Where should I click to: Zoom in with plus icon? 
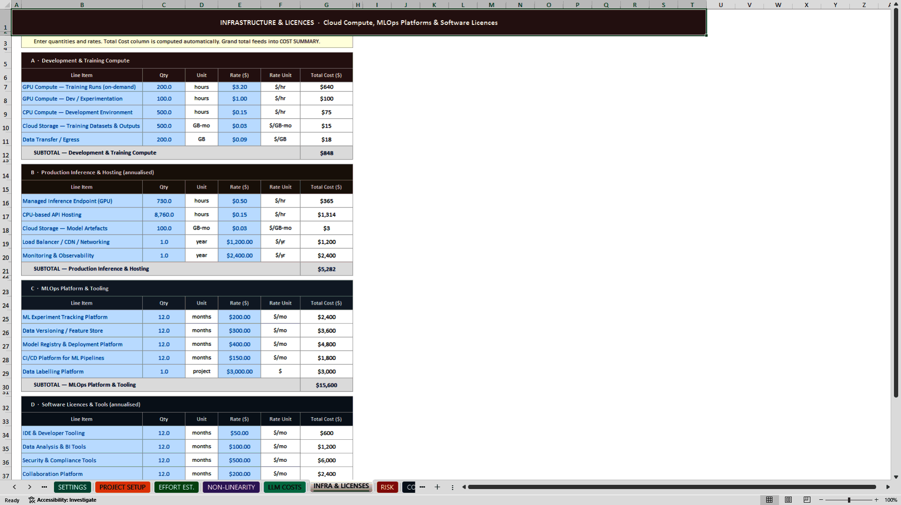point(876,500)
